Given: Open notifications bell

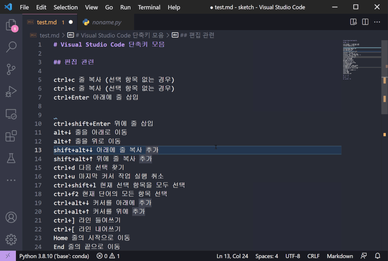Looking at the screenshot, I should pyautogui.click(x=377, y=256).
